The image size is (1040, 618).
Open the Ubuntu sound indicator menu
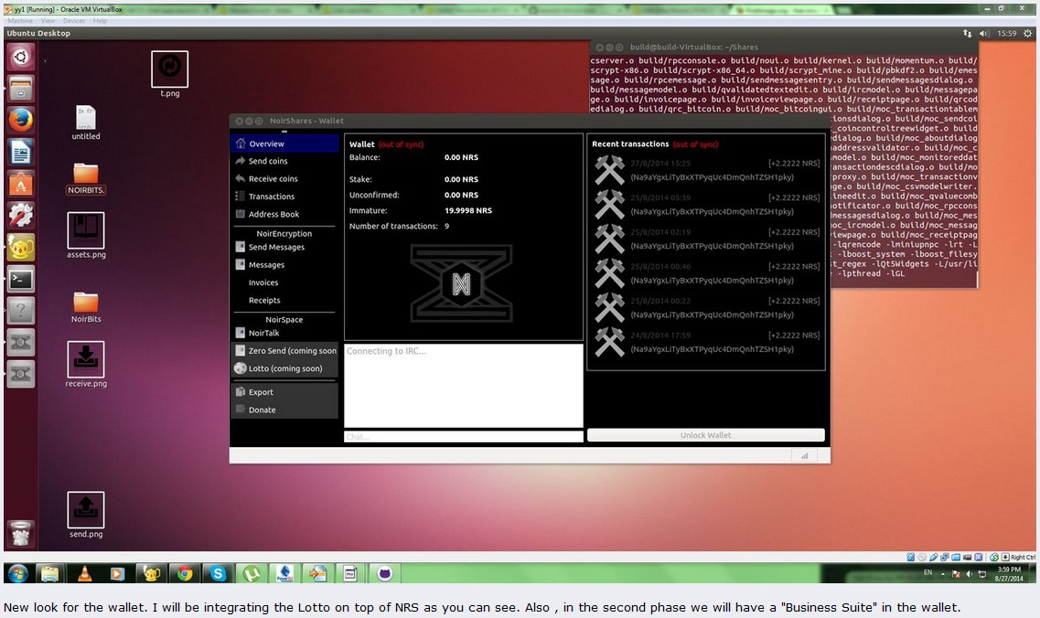tap(984, 33)
